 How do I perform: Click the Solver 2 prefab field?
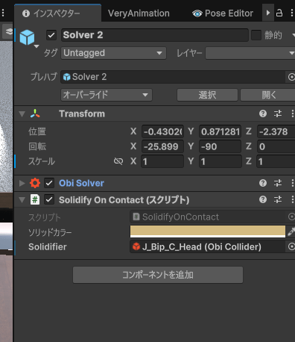pos(173,77)
